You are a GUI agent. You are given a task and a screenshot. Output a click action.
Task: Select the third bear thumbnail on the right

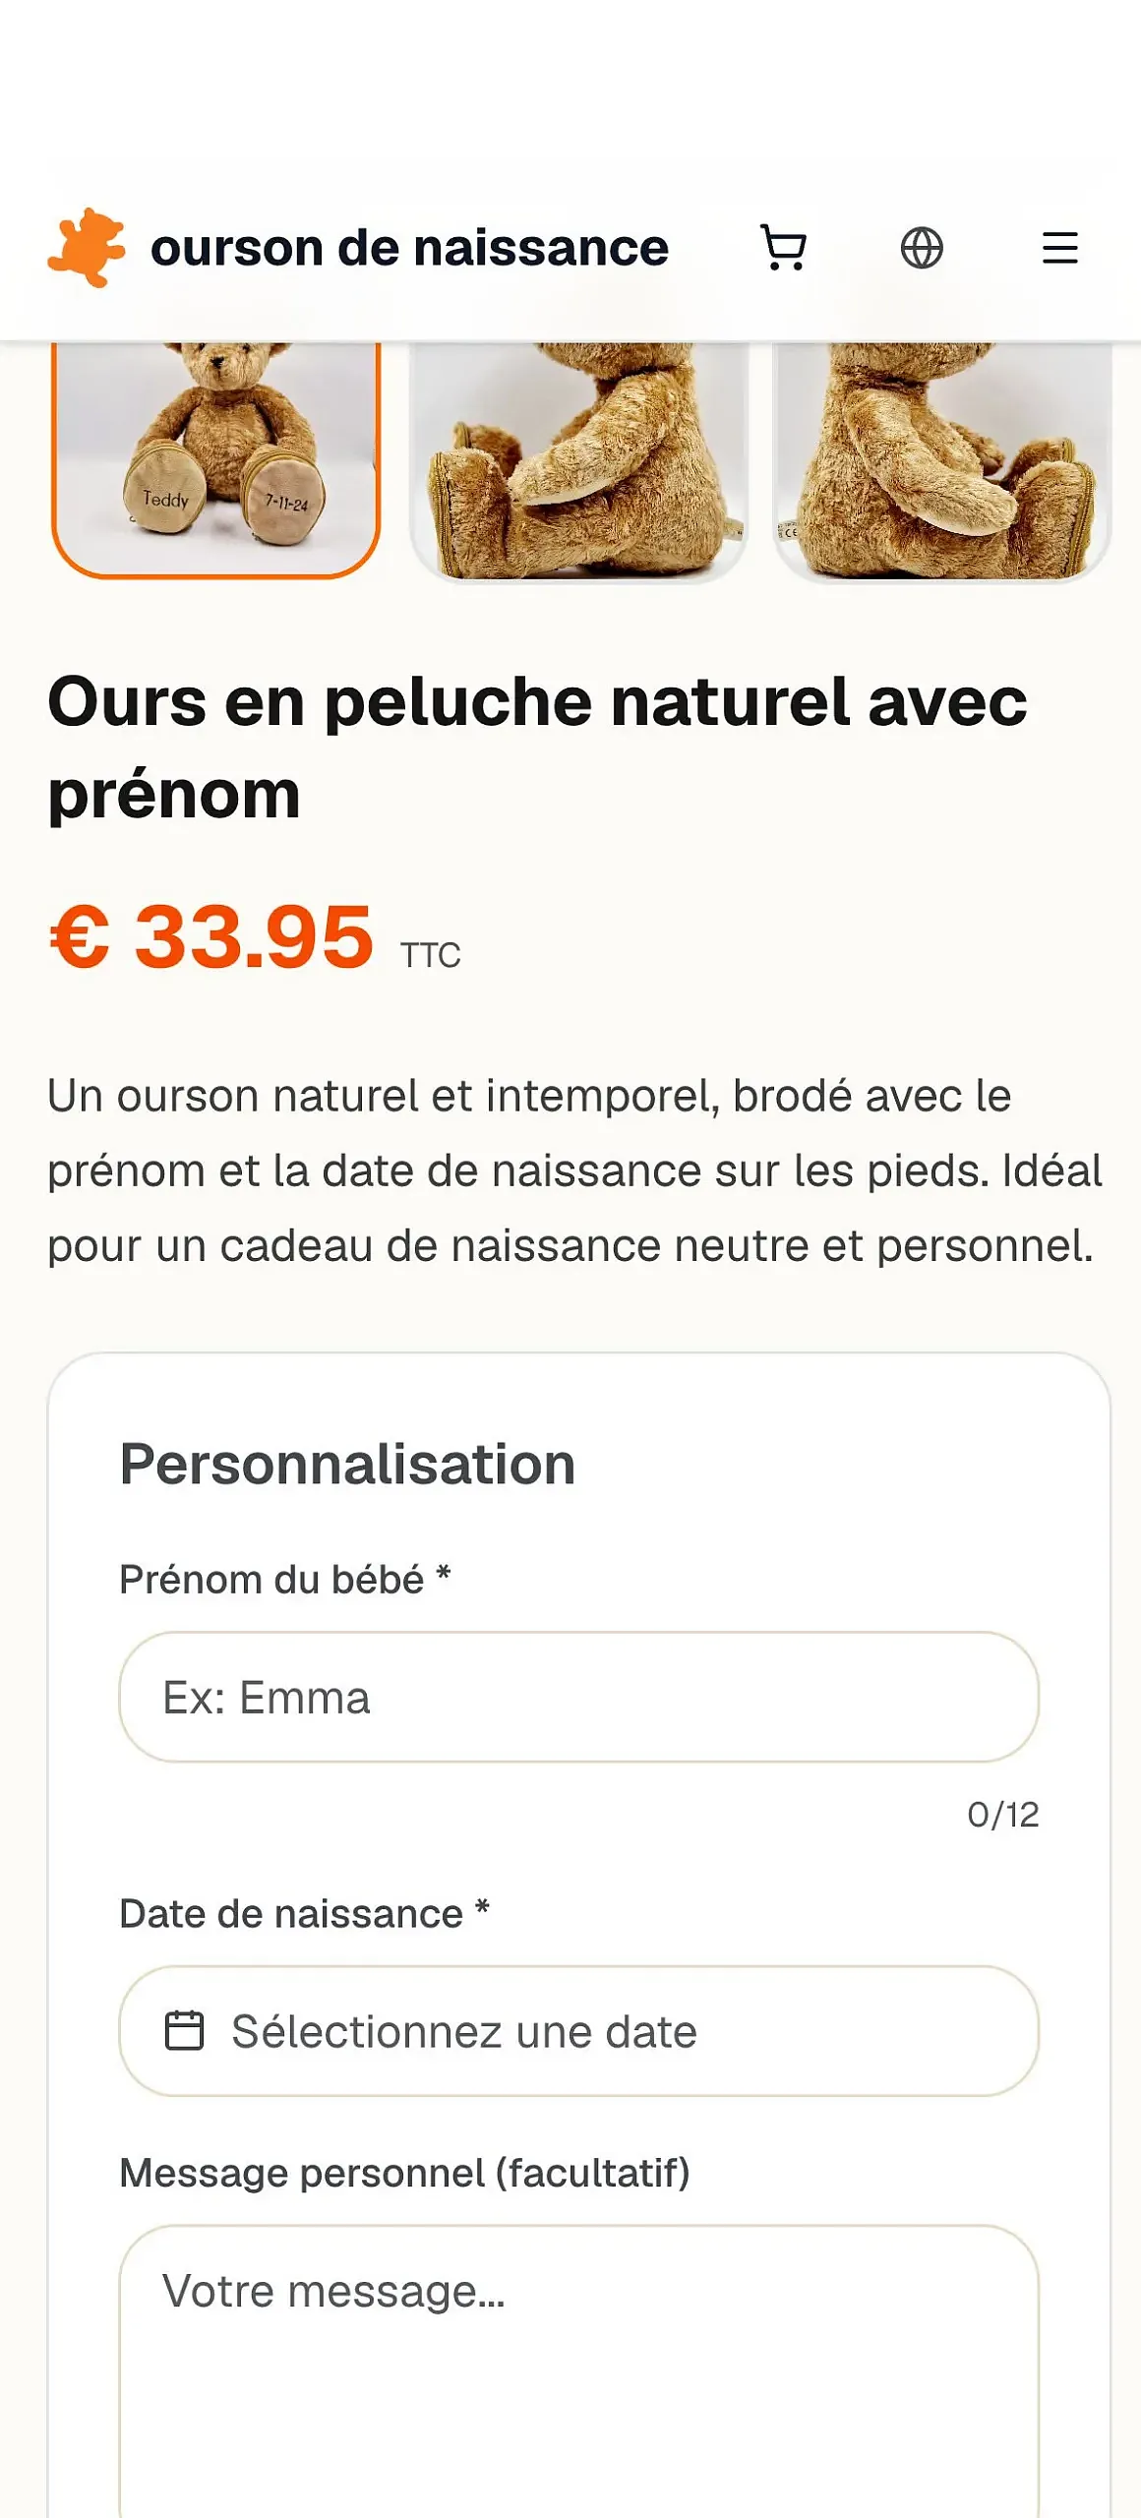point(942,460)
